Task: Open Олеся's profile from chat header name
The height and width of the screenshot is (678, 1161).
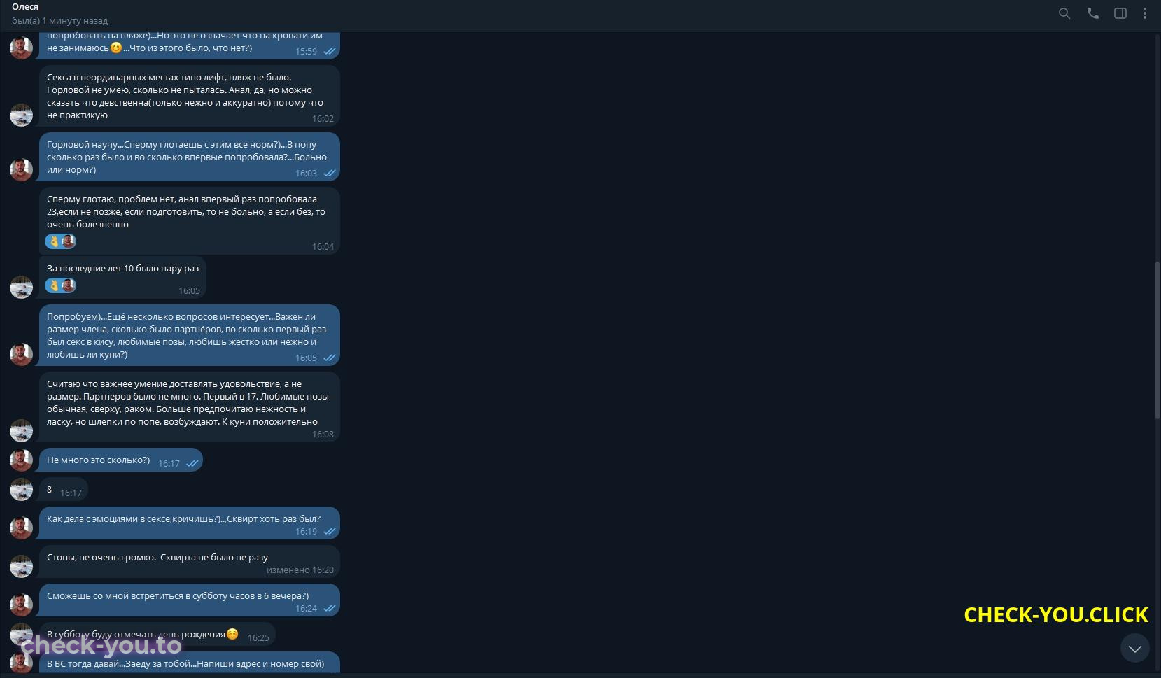Action: click(x=25, y=7)
